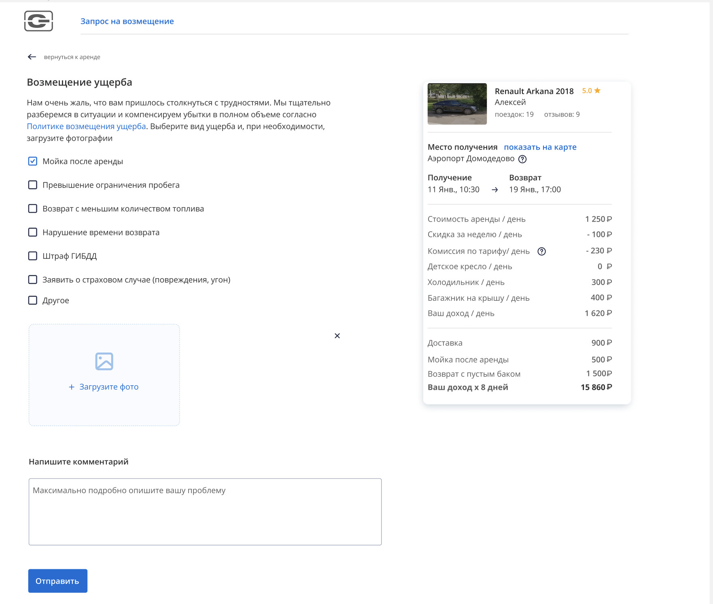Click the back arrow icon

tap(32, 57)
